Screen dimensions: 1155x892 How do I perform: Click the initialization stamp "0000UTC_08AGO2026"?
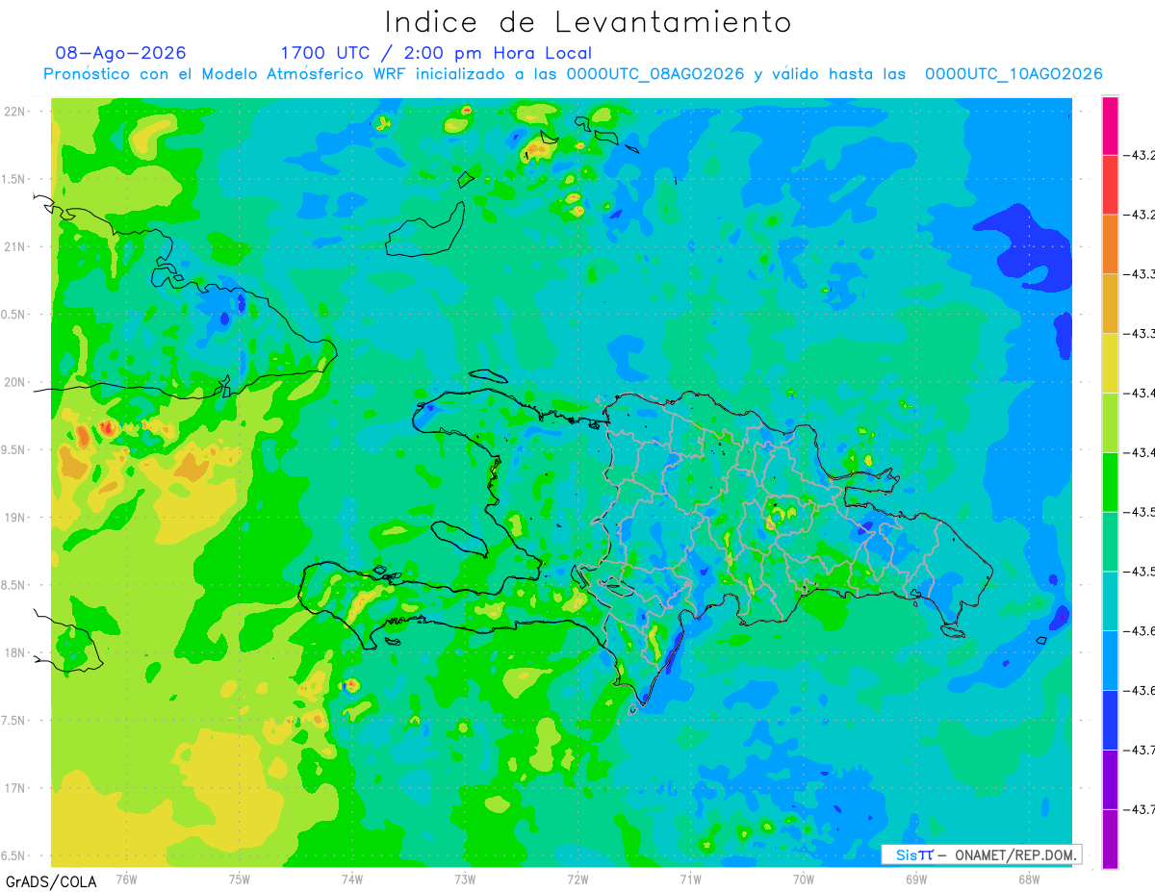coord(654,74)
